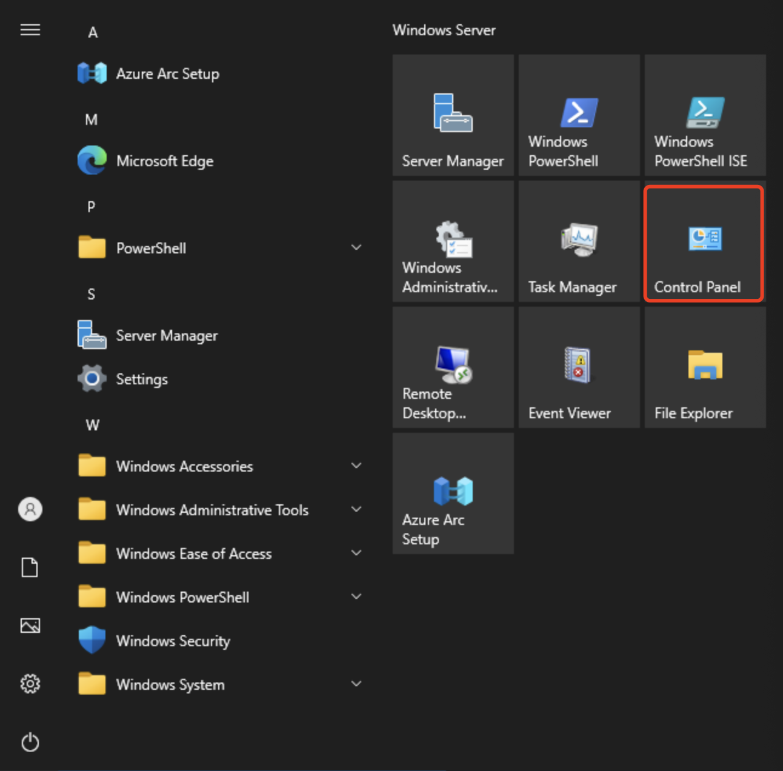This screenshot has height=771, width=783.
Task: Open Microsoft Edge from the app list
Action: [164, 161]
